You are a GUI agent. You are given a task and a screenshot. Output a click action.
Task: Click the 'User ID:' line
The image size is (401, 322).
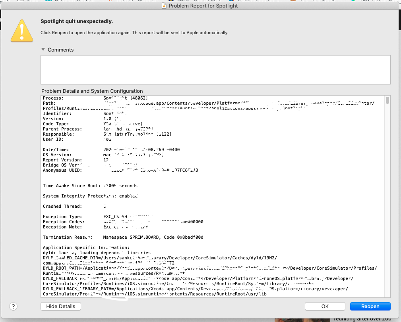tap(77, 139)
